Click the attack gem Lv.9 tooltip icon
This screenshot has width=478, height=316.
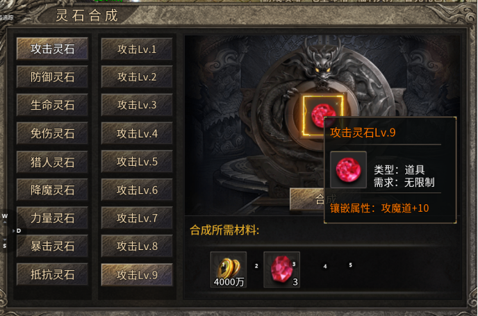point(349,169)
